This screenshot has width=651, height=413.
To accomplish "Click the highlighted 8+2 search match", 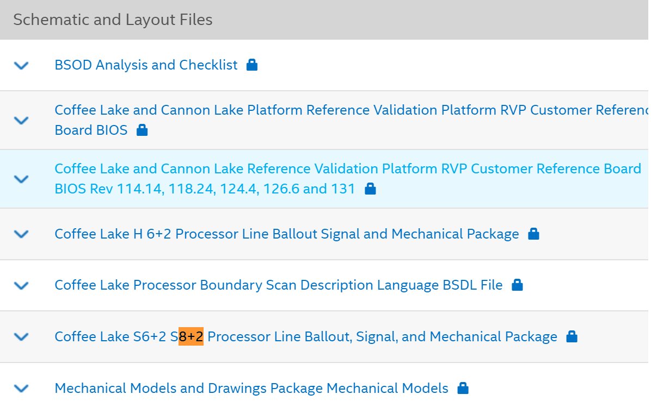I will coord(191,336).
